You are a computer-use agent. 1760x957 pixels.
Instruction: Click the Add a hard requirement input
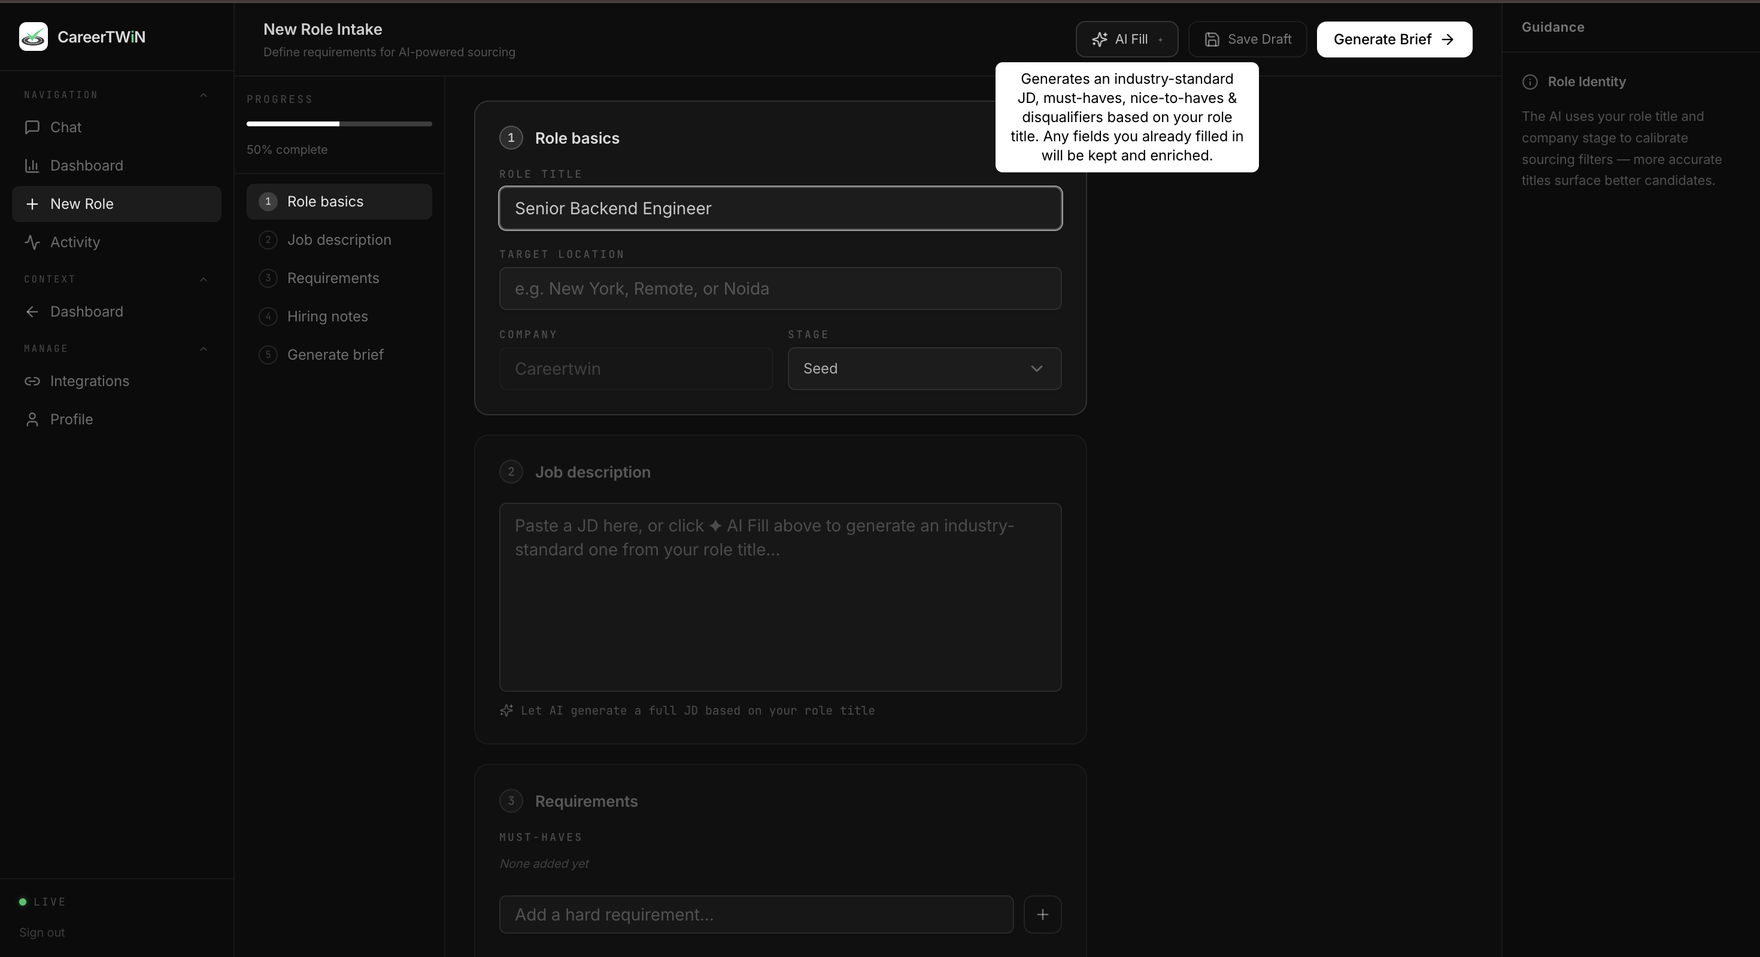point(756,915)
